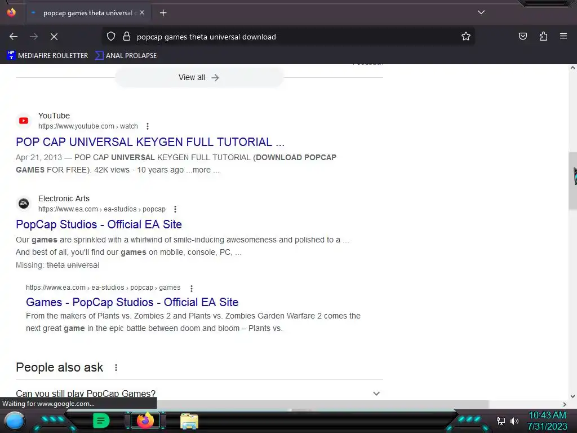Click 'Electronic Arts' site name text

64,198
